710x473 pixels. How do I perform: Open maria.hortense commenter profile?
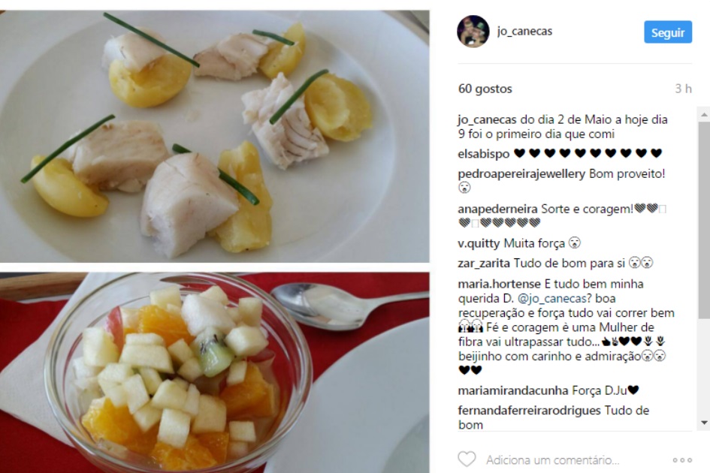[x=499, y=285]
